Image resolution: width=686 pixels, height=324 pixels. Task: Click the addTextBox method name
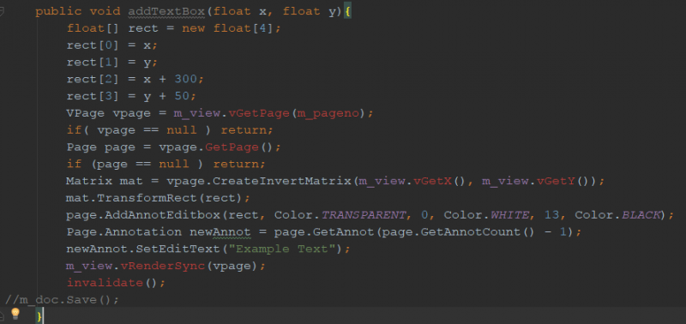pos(166,11)
